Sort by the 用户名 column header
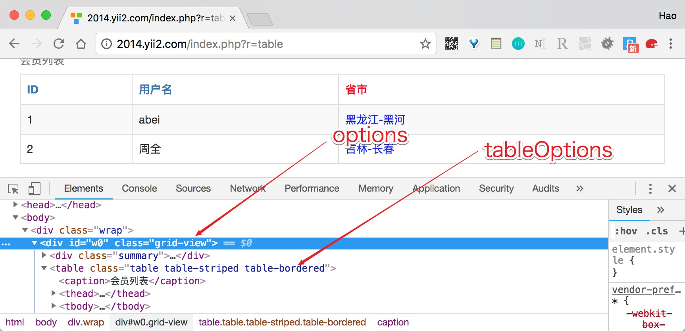Screen dimensions: 685x331 tap(155, 89)
